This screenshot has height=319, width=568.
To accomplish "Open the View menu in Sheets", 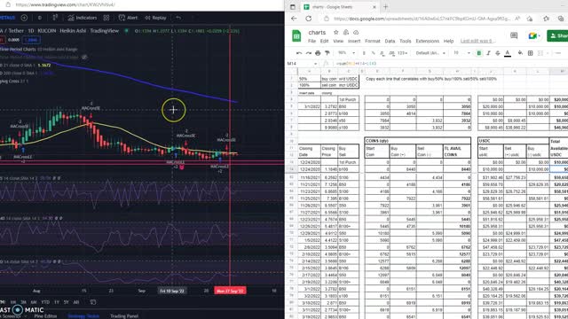I will pyautogui.click(x=338, y=41).
